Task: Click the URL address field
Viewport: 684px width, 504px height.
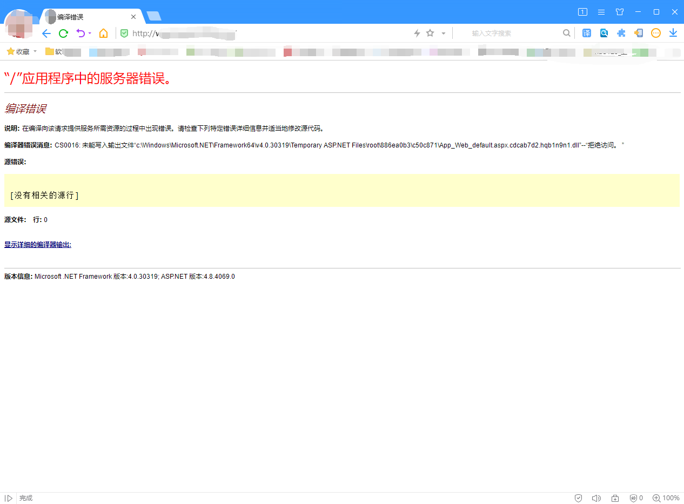Action: (x=270, y=33)
